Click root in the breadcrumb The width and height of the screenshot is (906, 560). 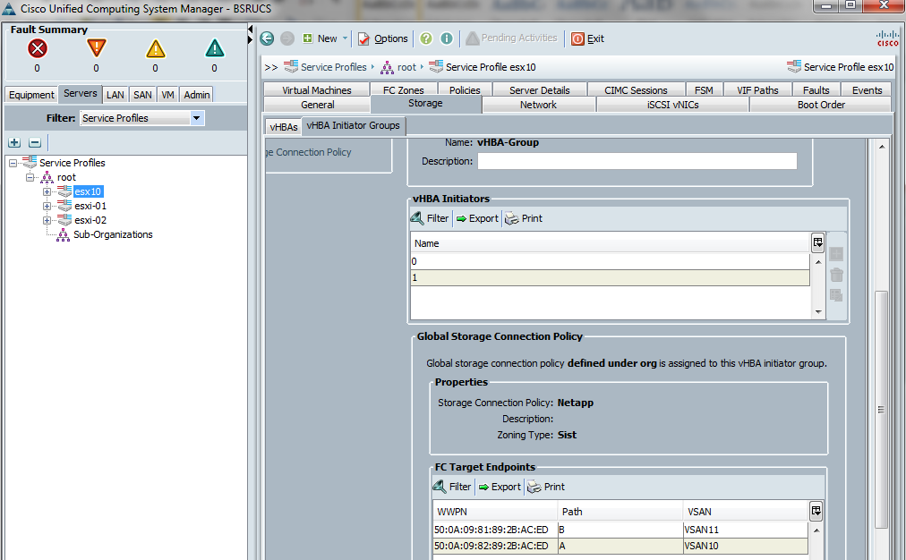[x=406, y=67]
